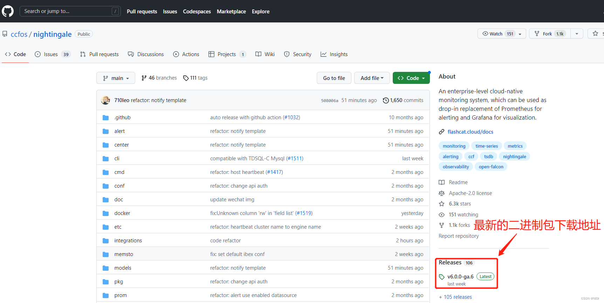
Task: Open the Pull requests repository tab
Action: click(x=99, y=54)
